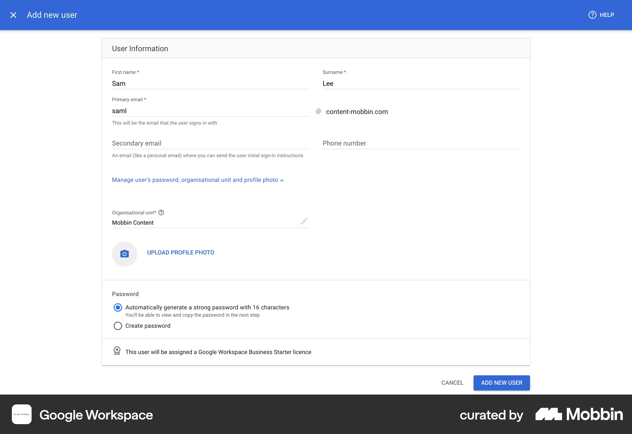Select the blue CANCEL text button
The image size is (632, 434).
[x=452, y=383]
